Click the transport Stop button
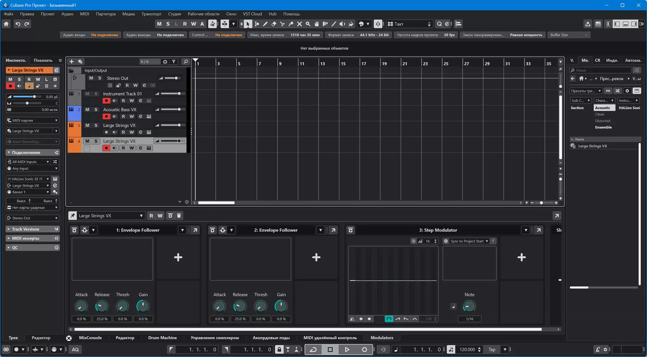647x357 pixels. point(330,349)
